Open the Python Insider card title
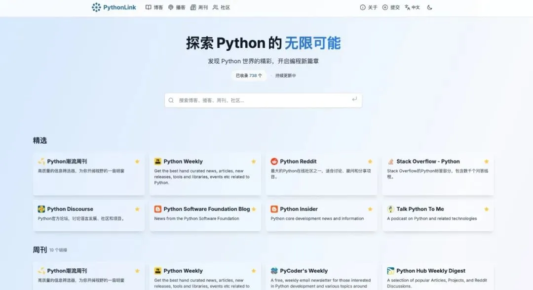The height and width of the screenshot is (290, 533). click(x=299, y=209)
